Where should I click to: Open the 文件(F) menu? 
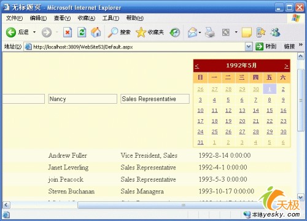tap(14, 18)
